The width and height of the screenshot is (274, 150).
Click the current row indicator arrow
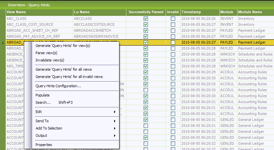[x=3, y=43]
